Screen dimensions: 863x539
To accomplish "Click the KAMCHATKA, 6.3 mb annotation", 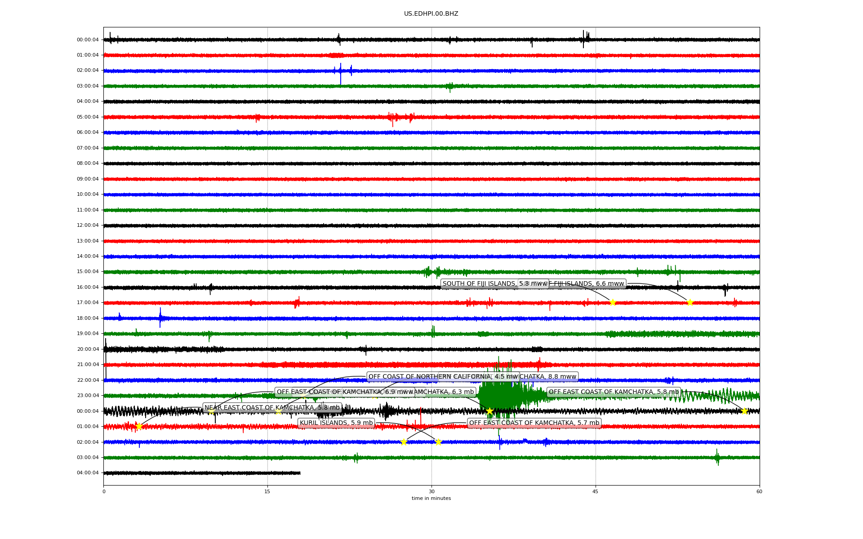I will pyautogui.click(x=444, y=392).
